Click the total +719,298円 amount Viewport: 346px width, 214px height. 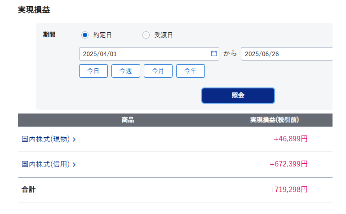288,189
